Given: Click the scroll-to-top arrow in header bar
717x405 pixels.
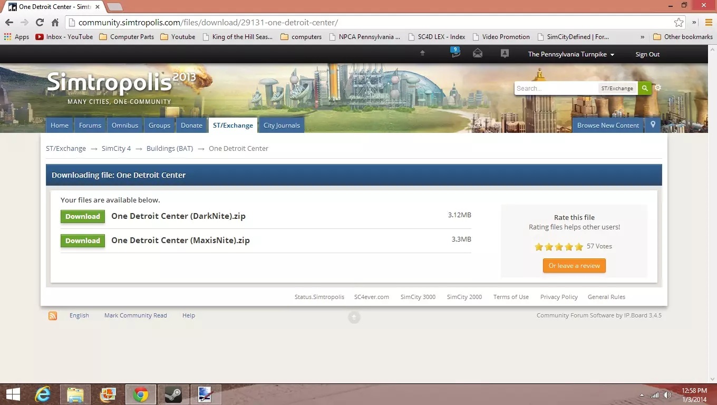Looking at the screenshot, I should click(422, 53).
